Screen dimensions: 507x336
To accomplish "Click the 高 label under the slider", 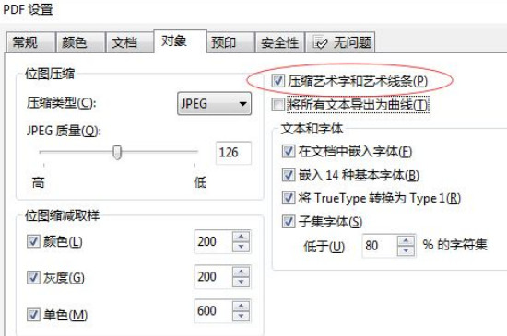I will (x=38, y=182).
